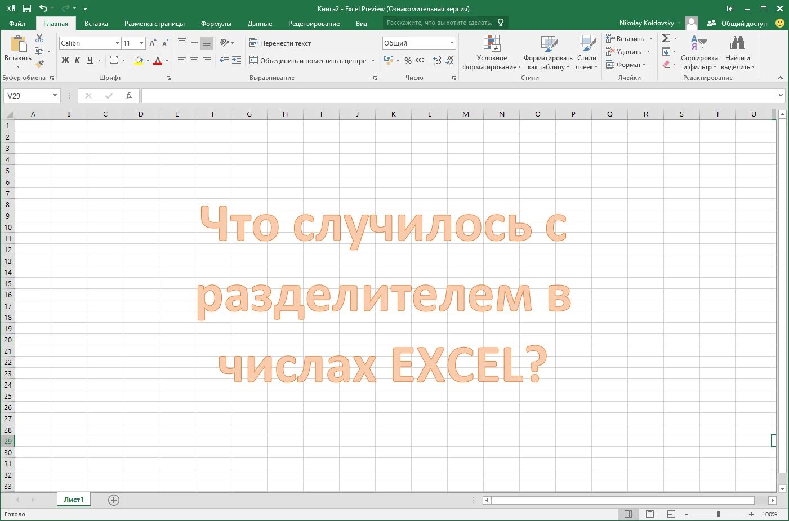Viewport: 789px width, 521px height.
Task: Switch to Разметка страницы tab
Action: (x=154, y=24)
